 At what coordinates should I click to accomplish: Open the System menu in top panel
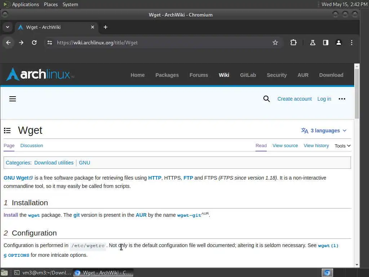[70, 4]
